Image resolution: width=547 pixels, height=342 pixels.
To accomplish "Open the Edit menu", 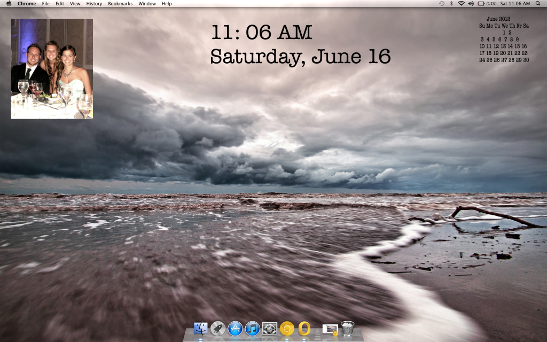I will tap(60, 4).
